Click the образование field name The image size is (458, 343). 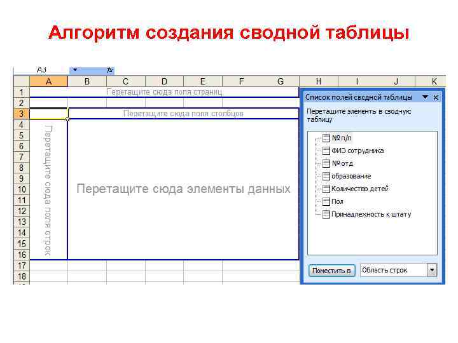(351, 176)
